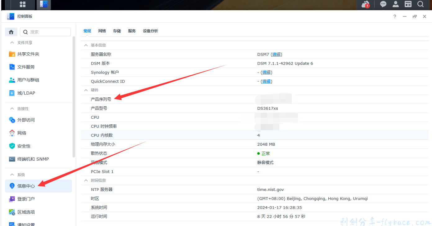Image resolution: width=432 pixels, height=226 pixels.
Task: Select the 信息中心 info icon
Action: point(12,186)
